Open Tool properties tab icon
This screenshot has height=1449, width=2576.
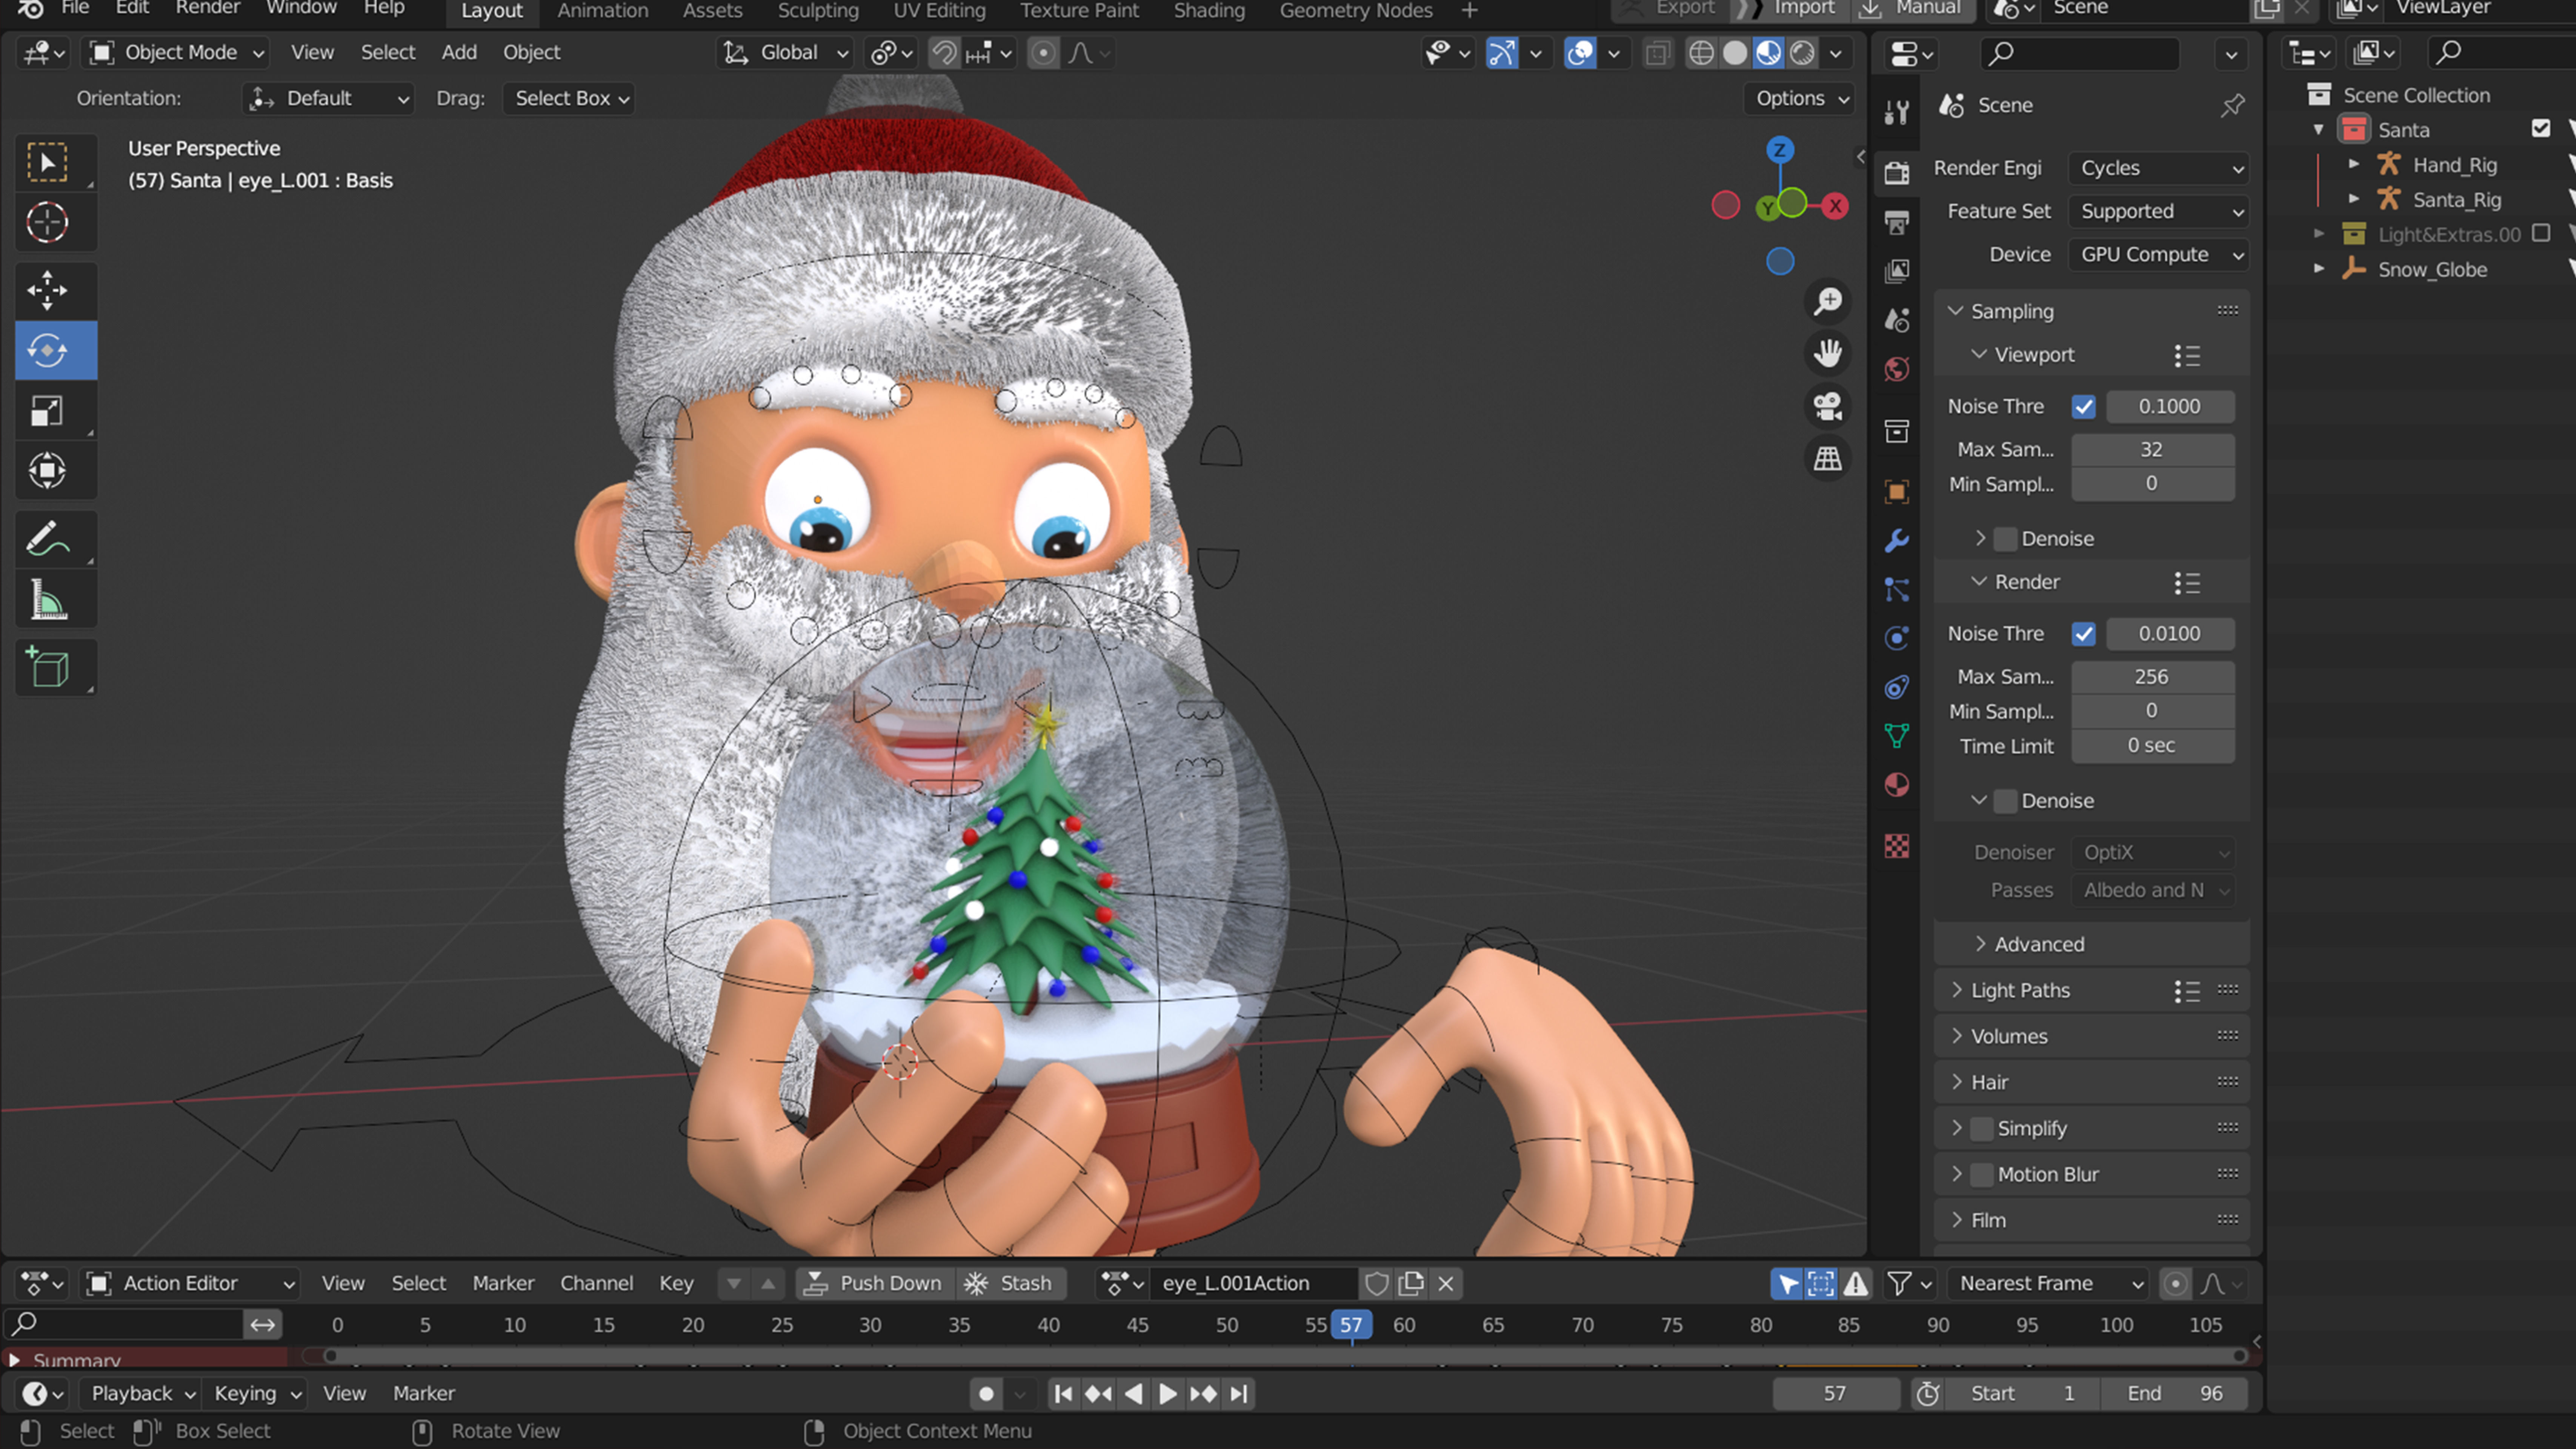pyautogui.click(x=1897, y=112)
